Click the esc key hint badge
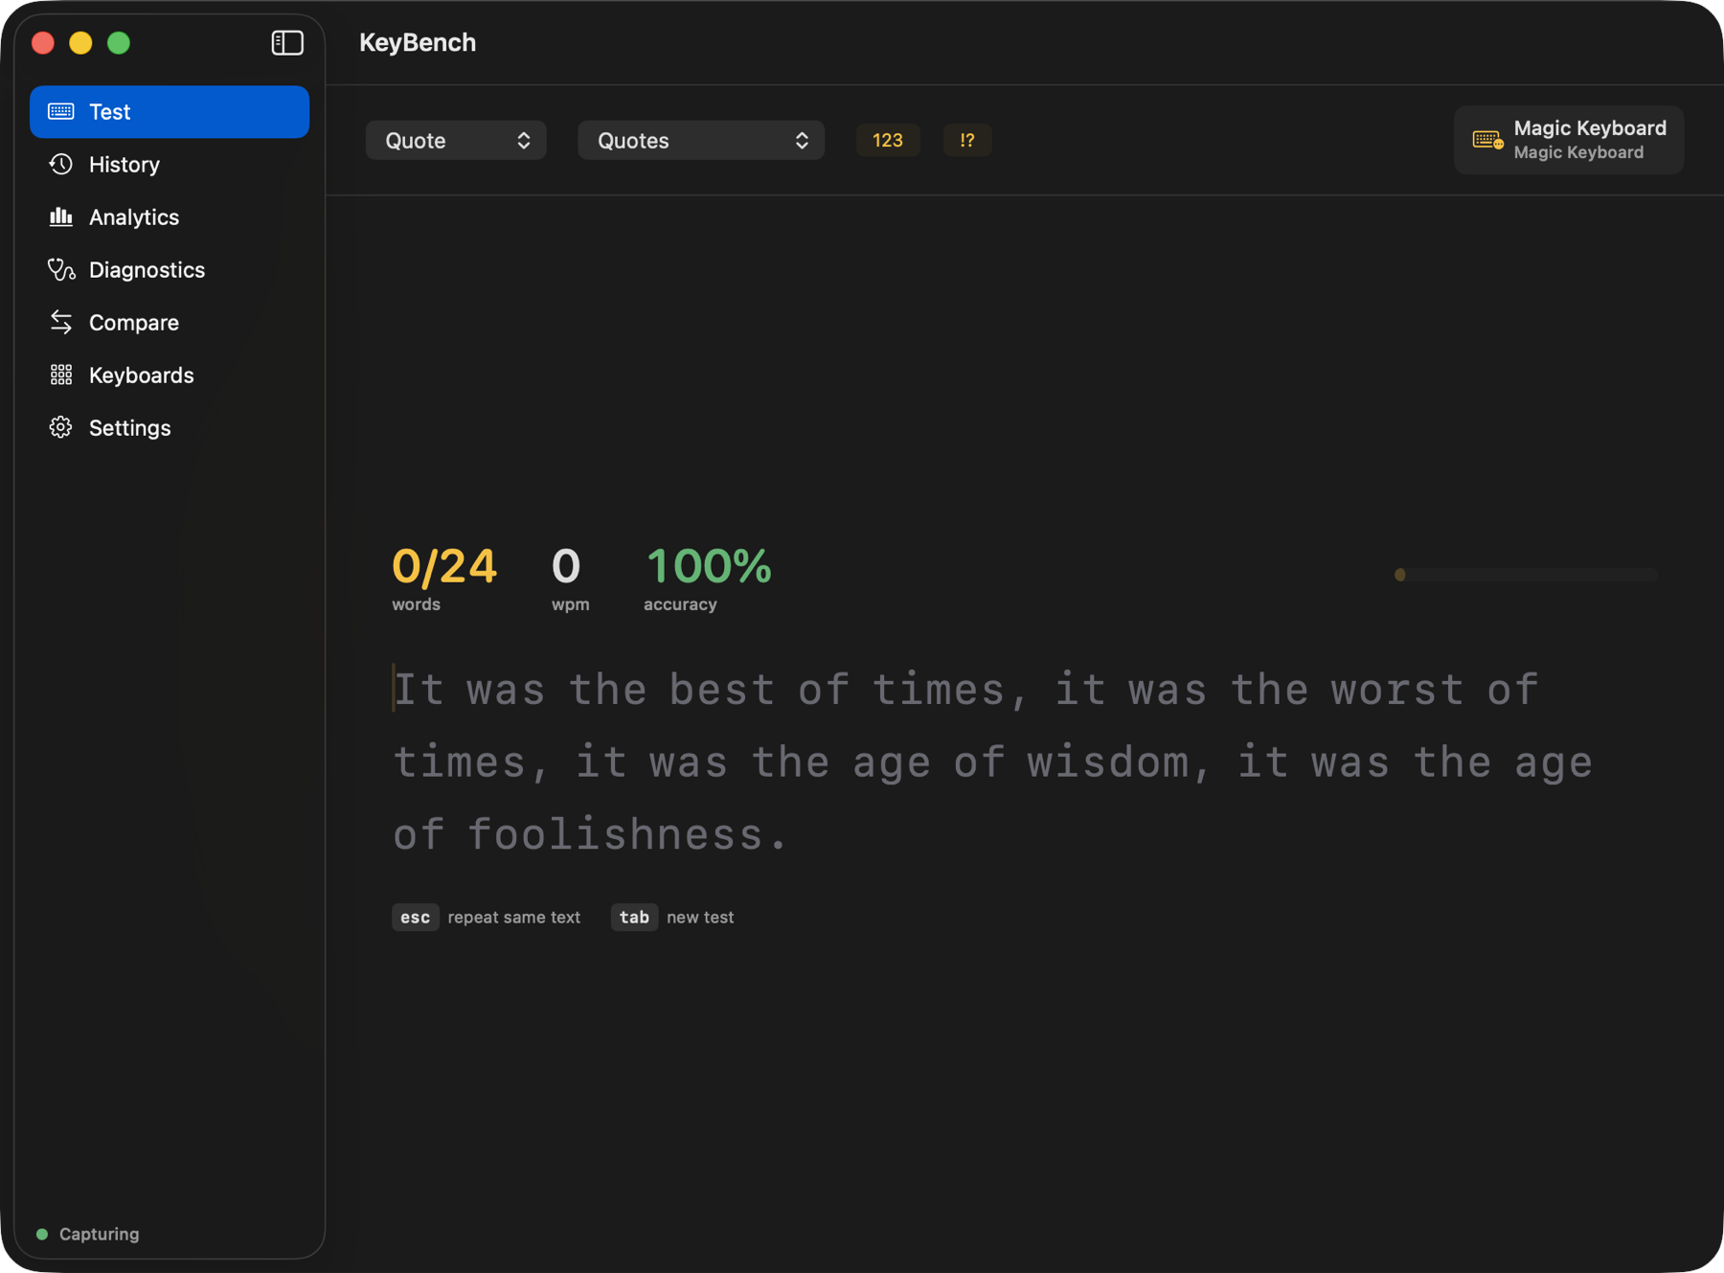 click(416, 917)
